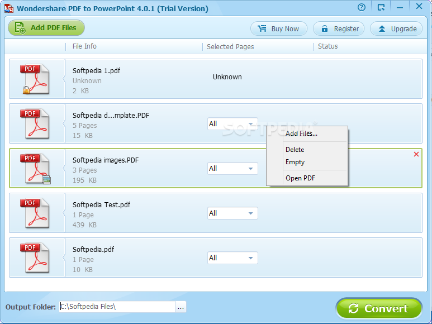Close the Wondershare PDF to PowerPoint window
Image resolution: width=432 pixels, height=324 pixels.
coord(419,6)
